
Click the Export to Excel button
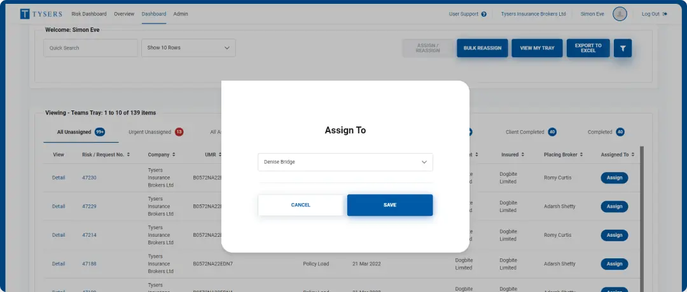coord(588,48)
